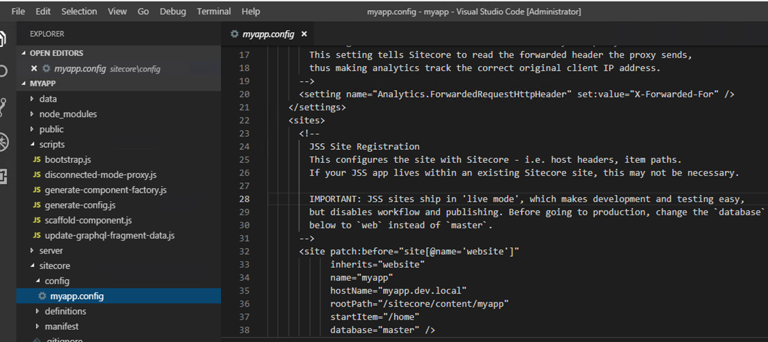Click the gear icon on myapp.config tab
This screenshot has height=342, width=768.
[235, 34]
